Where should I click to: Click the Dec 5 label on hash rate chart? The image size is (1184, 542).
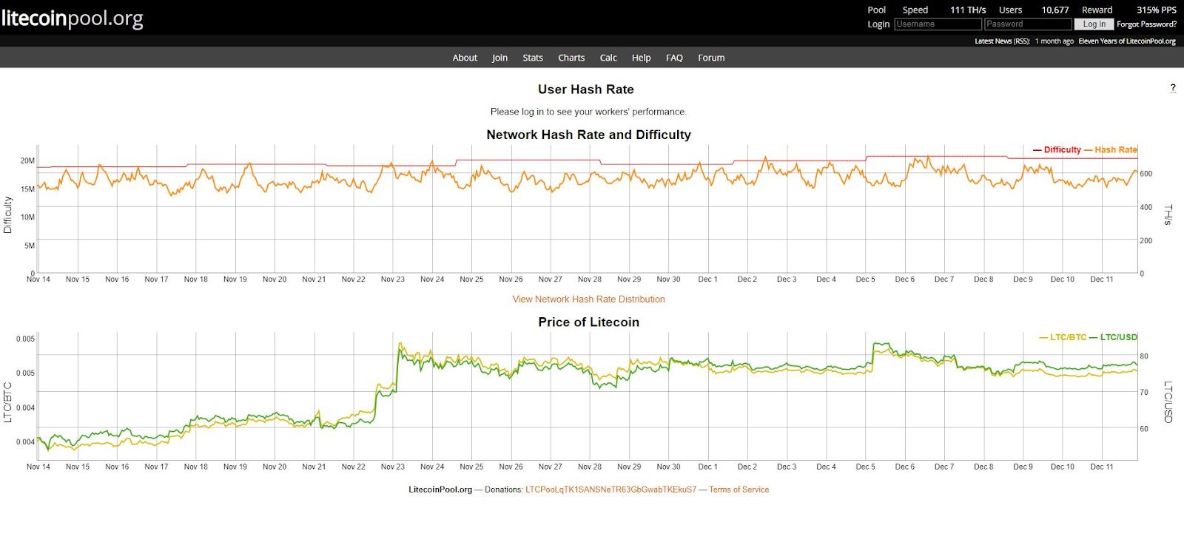[x=865, y=279]
